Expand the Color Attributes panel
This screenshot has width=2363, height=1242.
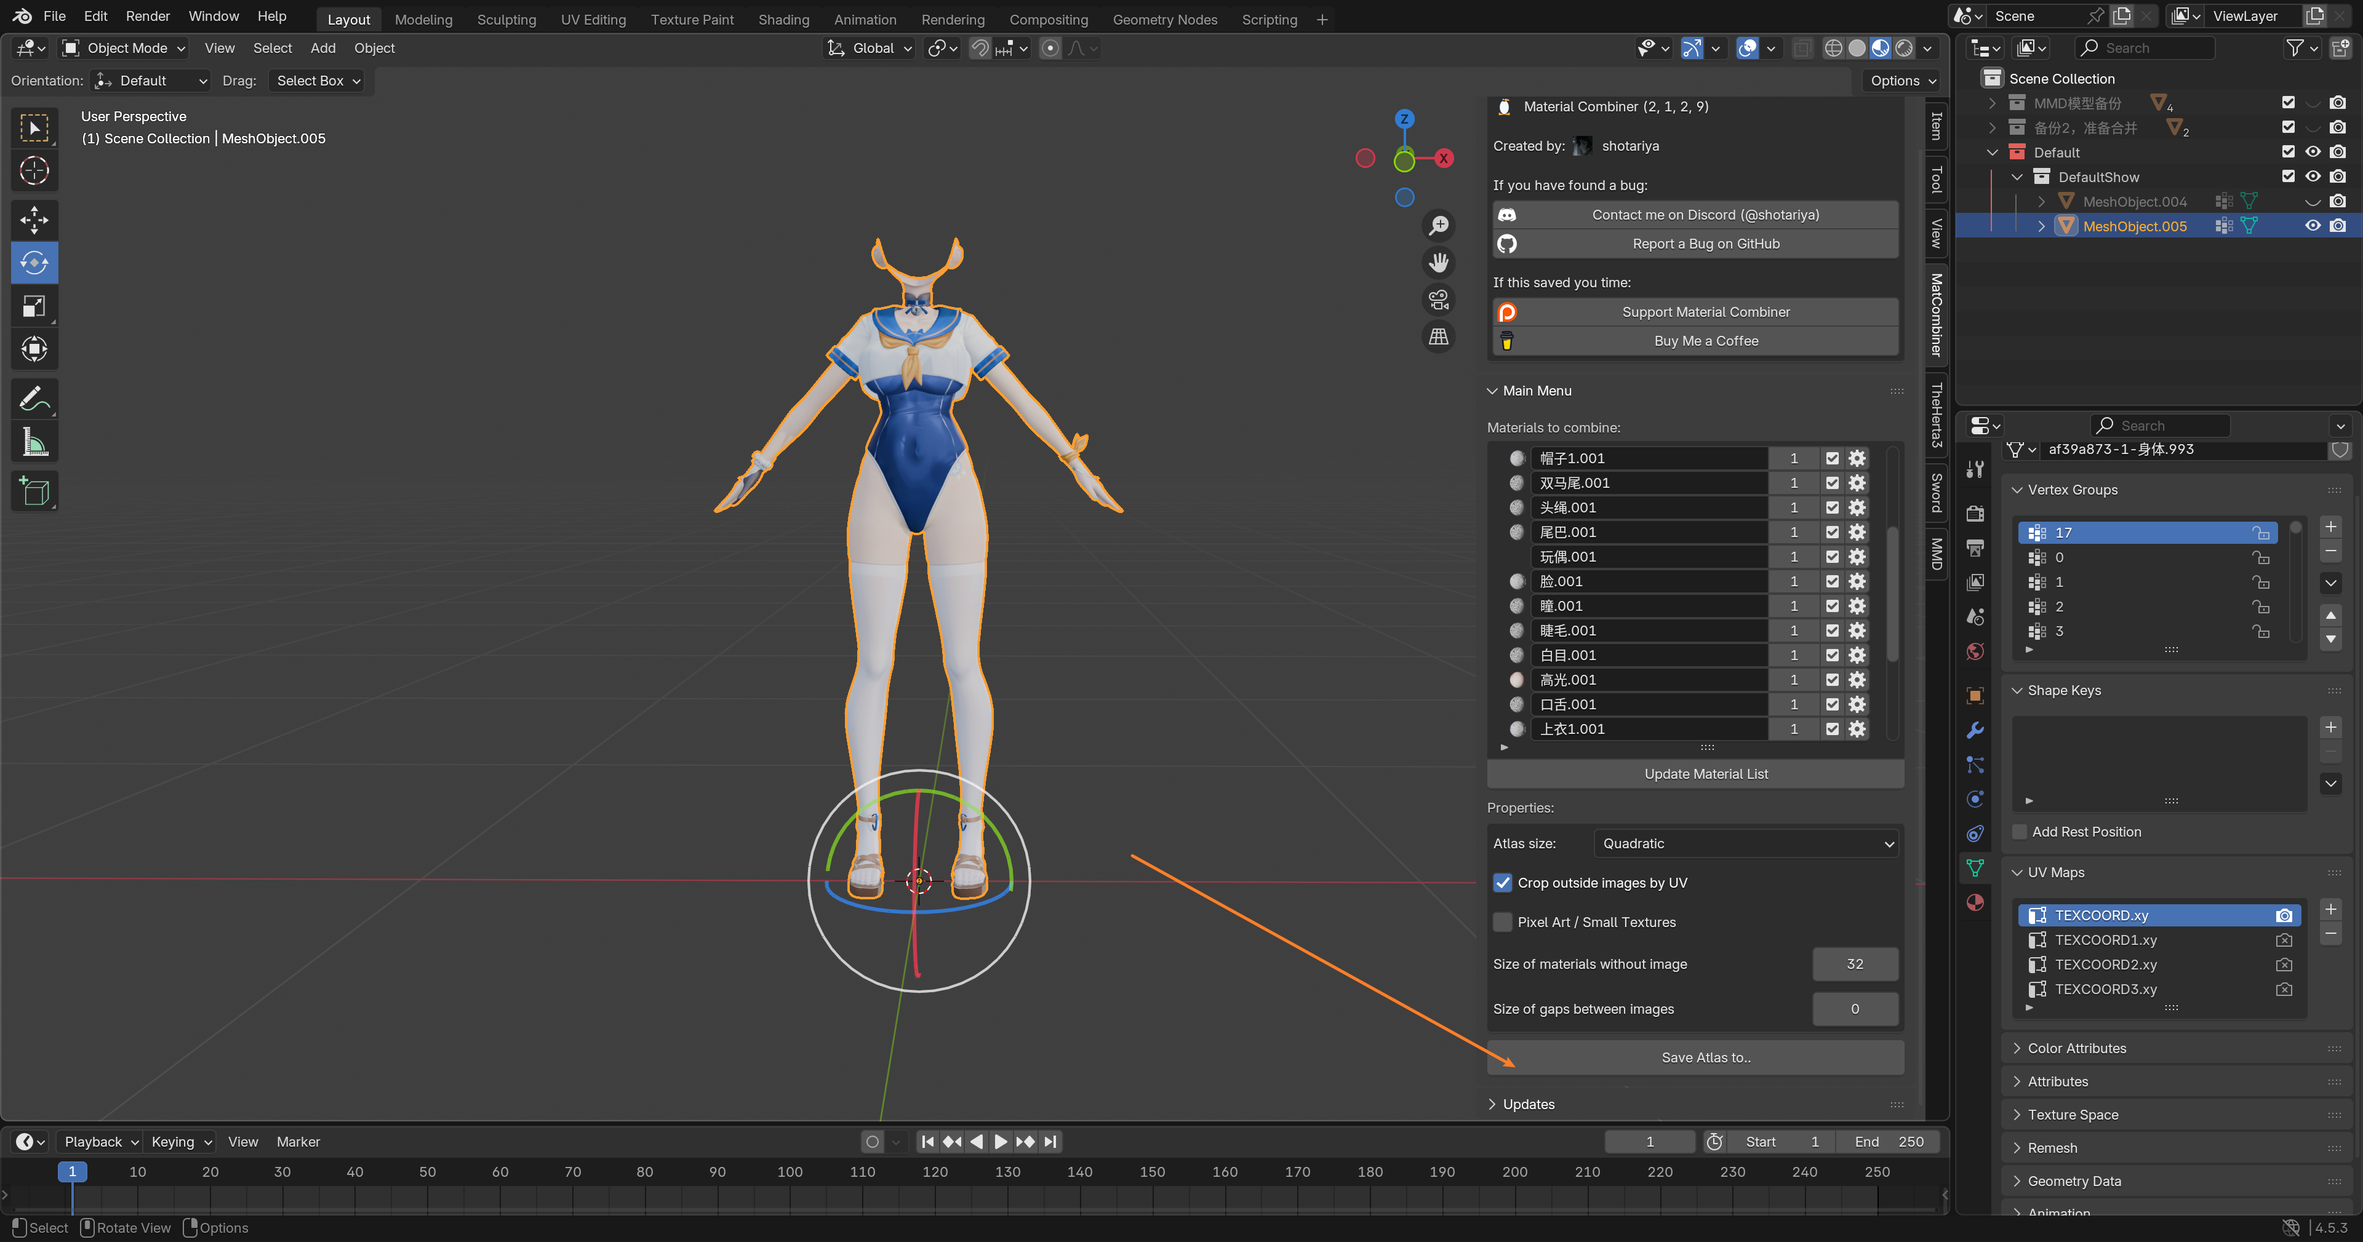click(x=2076, y=1048)
